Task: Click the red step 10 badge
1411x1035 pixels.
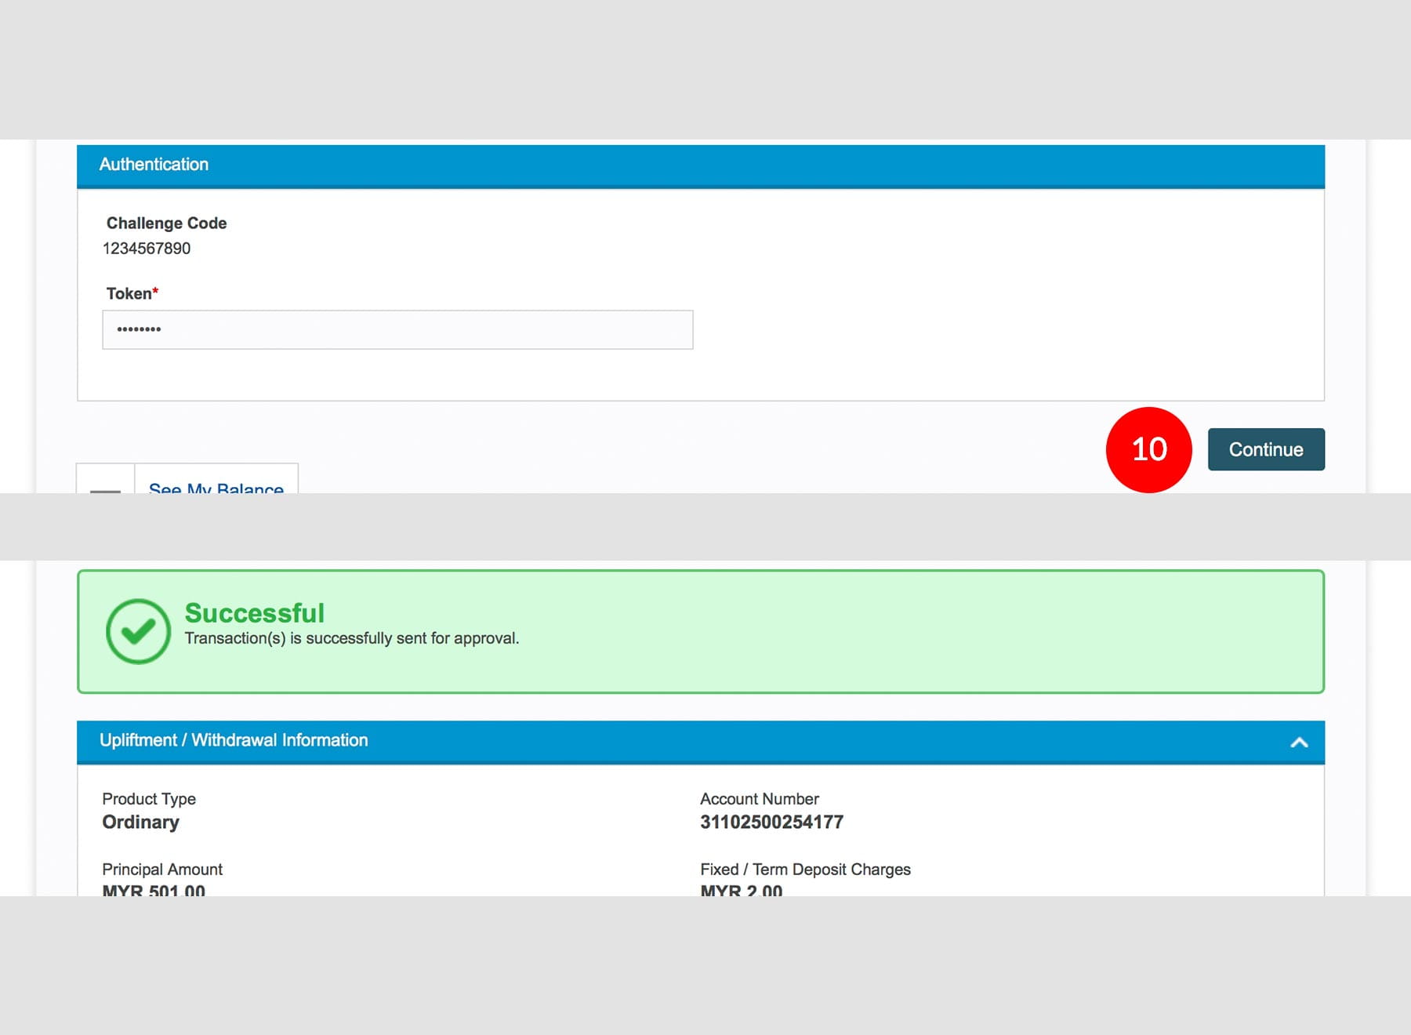Action: [1148, 449]
